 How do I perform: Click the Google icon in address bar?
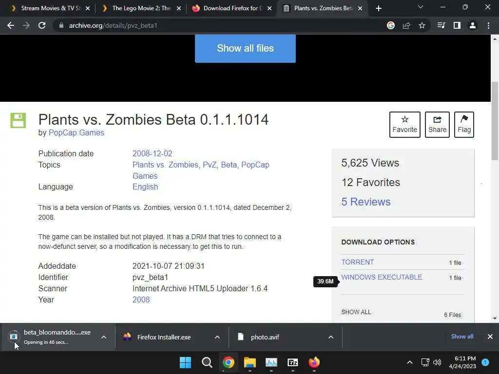[391, 25]
